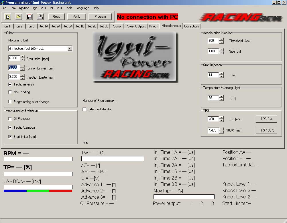Image resolution: width=287 pixels, height=223 pixels.
Task: Switch to the Power Outputs tab
Action: click(136, 26)
